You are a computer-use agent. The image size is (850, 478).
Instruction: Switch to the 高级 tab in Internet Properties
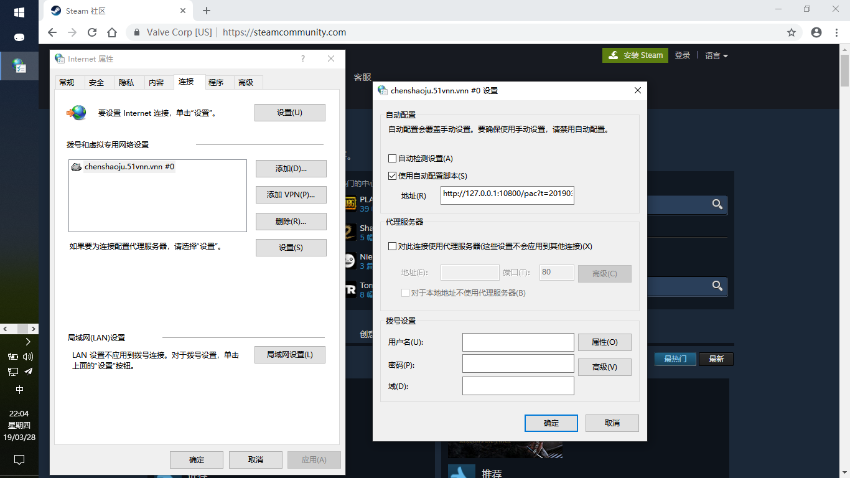[x=247, y=82]
